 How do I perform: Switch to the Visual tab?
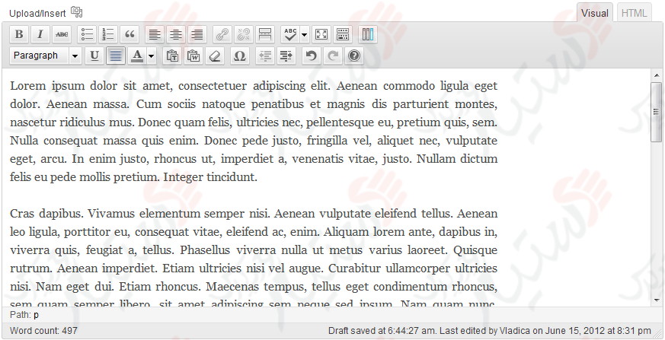[x=595, y=13]
